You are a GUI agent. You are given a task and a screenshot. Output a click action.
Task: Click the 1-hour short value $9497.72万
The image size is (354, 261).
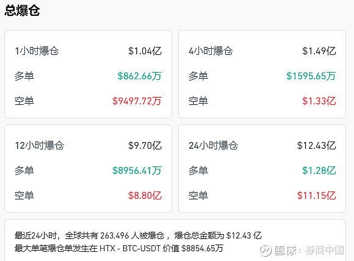[137, 101]
